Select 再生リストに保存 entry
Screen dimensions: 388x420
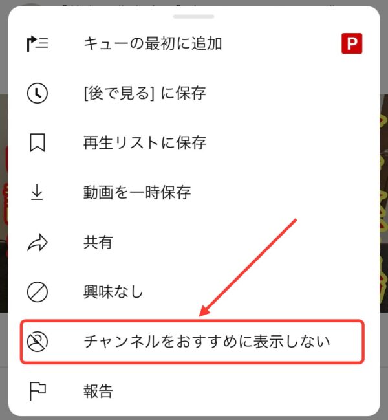point(193,143)
